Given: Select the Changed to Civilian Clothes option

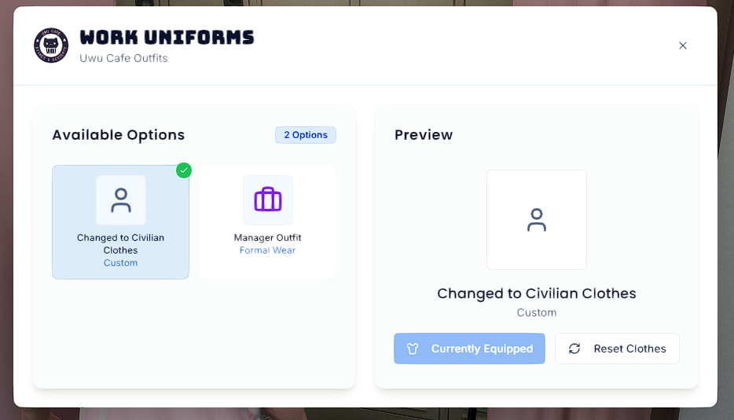Looking at the screenshot, I should click(121, 222).
